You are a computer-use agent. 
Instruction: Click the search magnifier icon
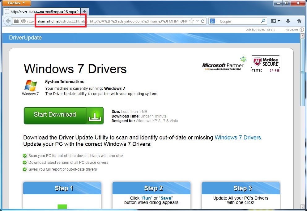coord(263,21)
